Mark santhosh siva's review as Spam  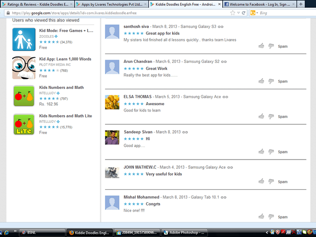point(283,46)
